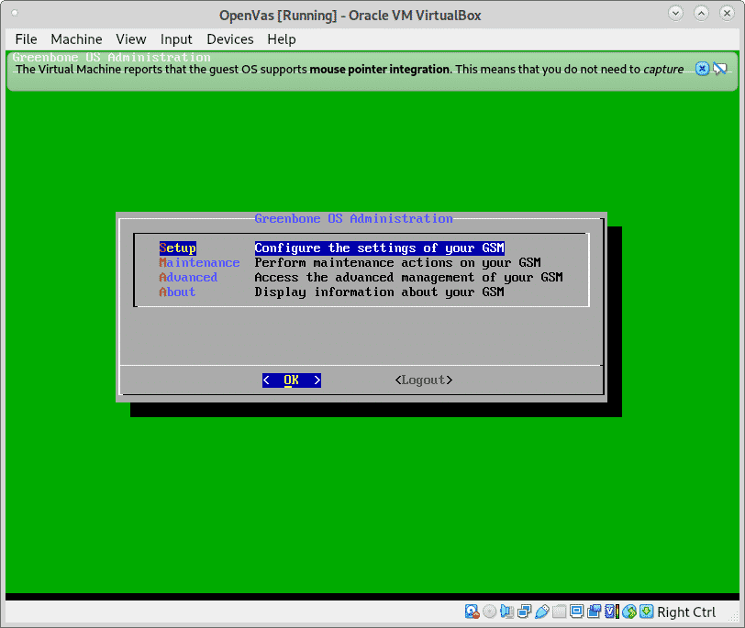Screen dimensions: 745x628
Task: Click the virtualization features V icon
Action: pos(611,611)
